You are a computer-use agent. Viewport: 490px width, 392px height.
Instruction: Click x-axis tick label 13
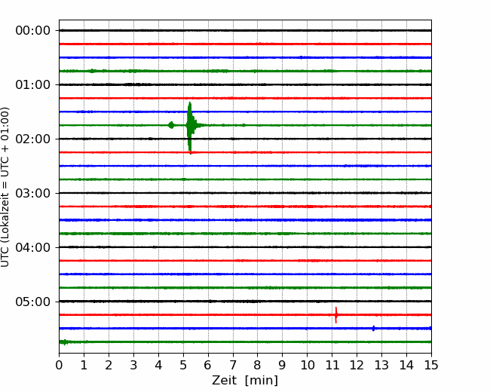click(x=381, y=365)
